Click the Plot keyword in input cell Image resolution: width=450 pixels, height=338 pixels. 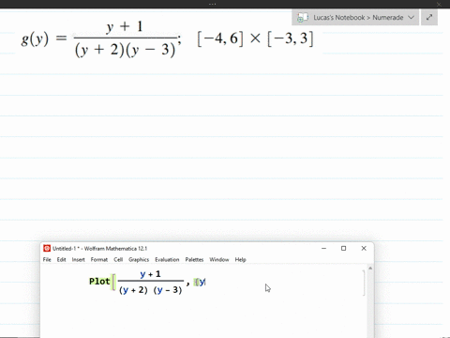[99, 282]
